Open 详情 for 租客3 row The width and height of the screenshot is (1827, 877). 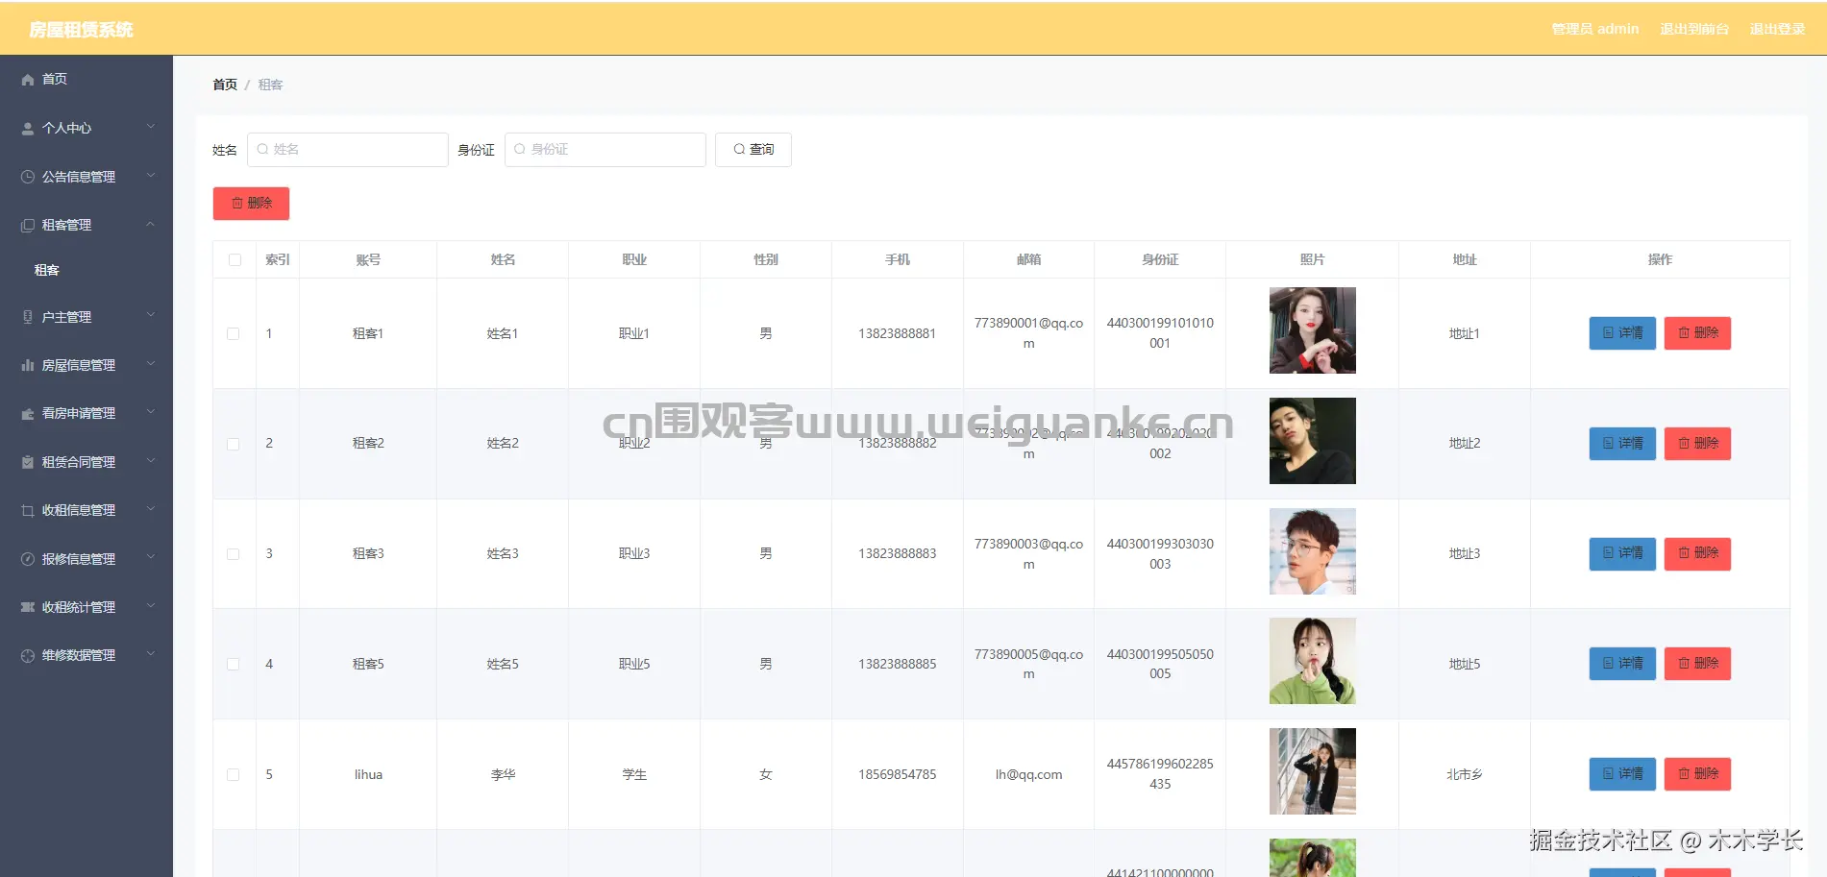[1622, 553]
